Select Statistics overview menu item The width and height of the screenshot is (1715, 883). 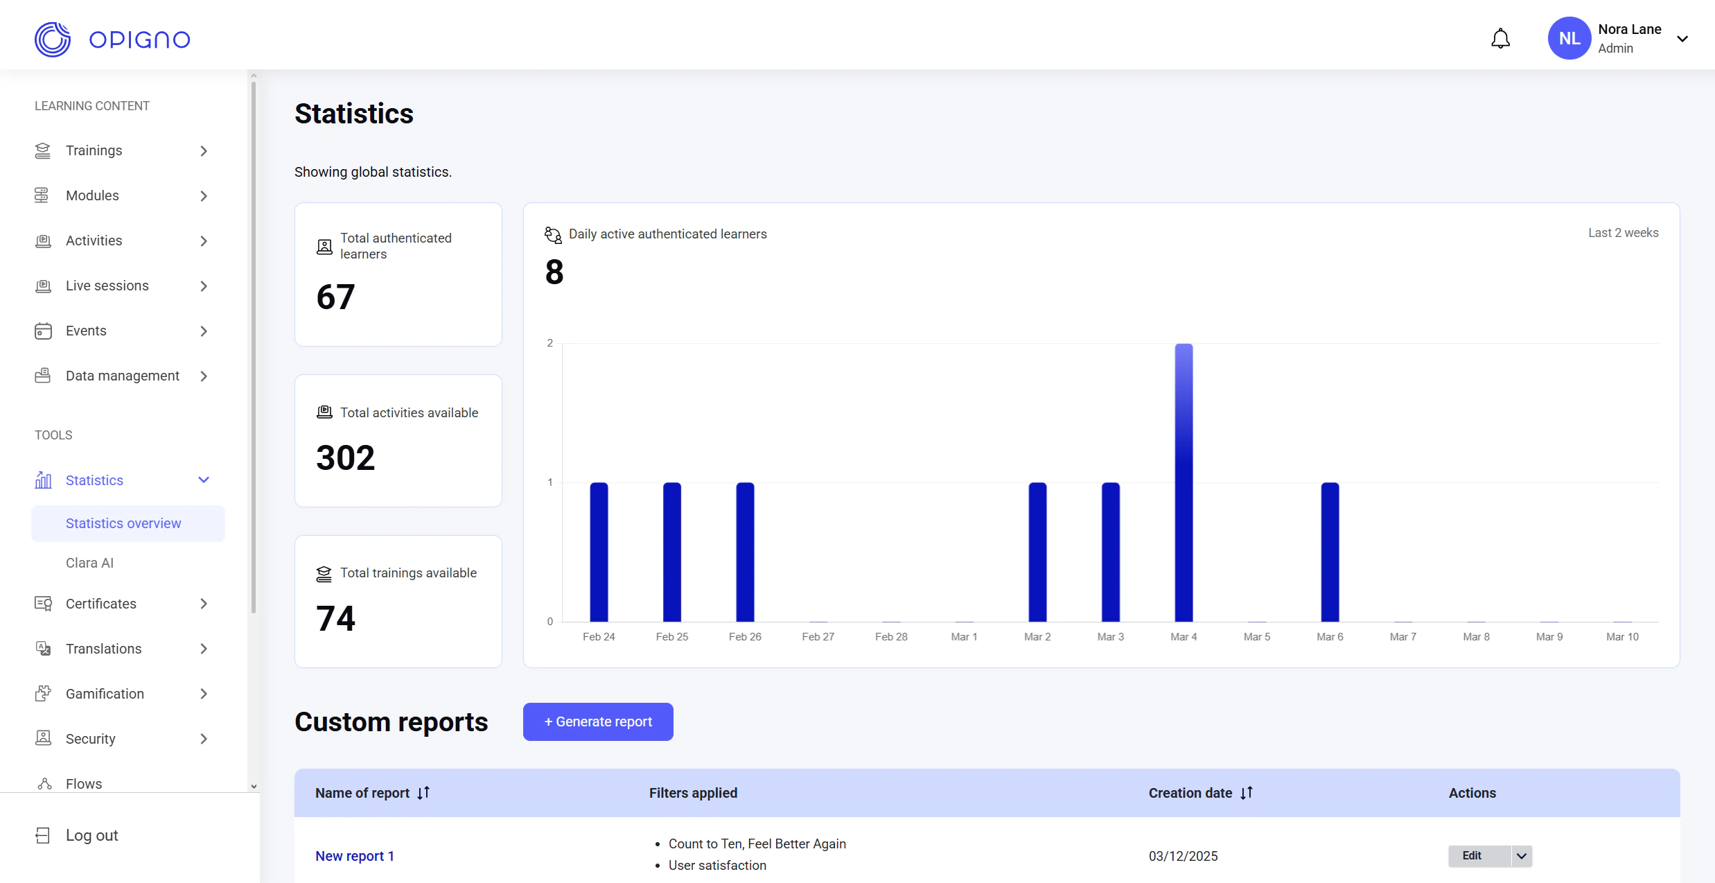click(x=123, y=523)
